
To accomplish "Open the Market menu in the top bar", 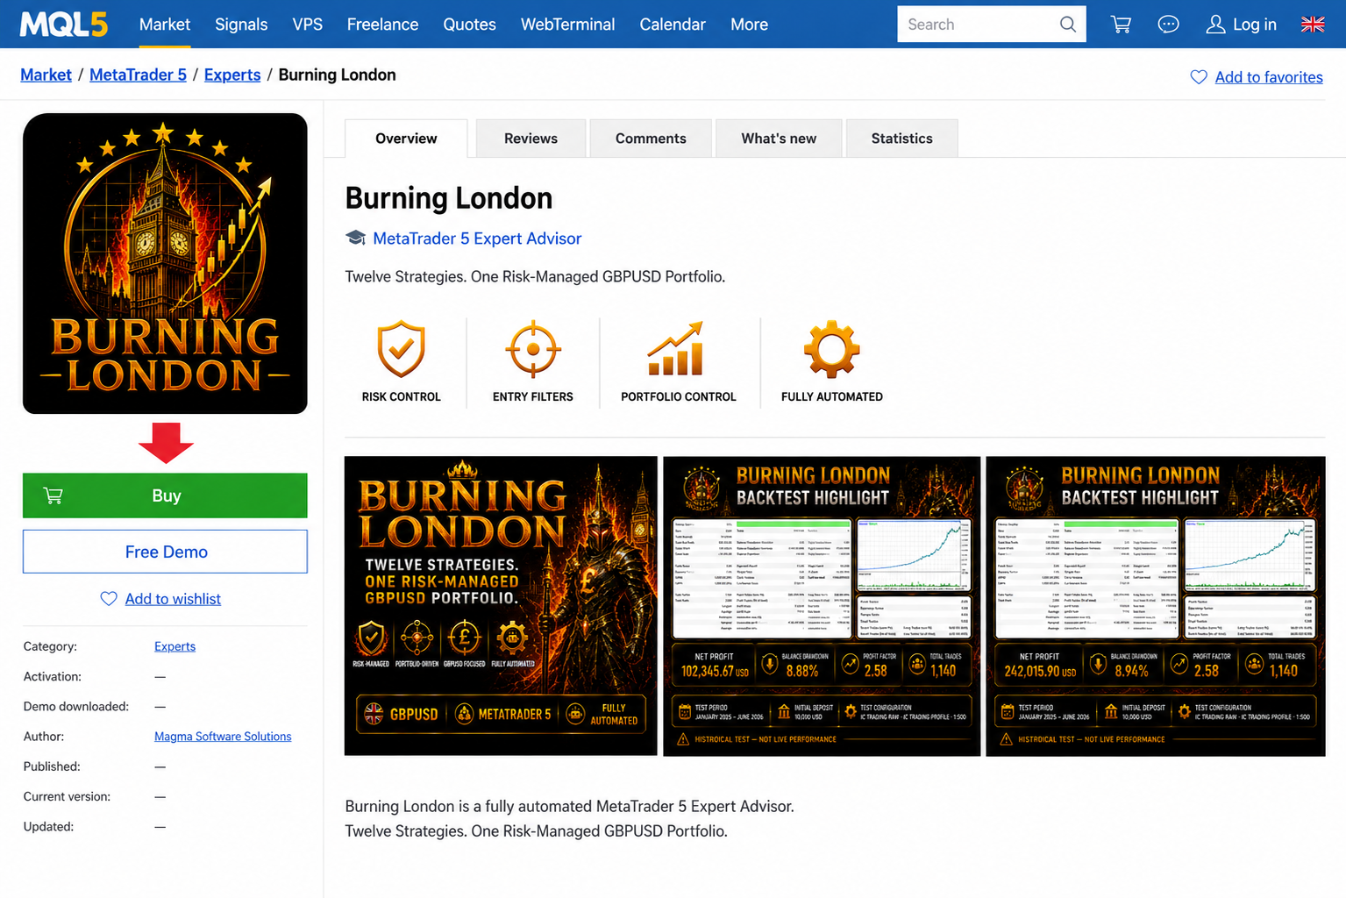I will [x=165, y=25].
